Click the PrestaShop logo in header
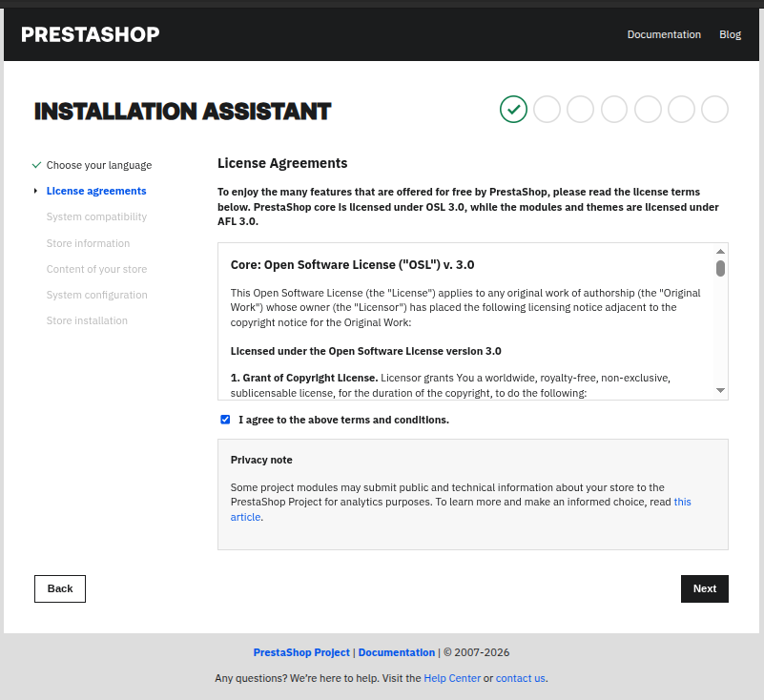Screen dimensions: 764x700 (x=90, y=35)
